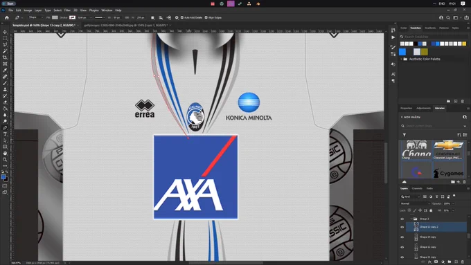Open pen settings gear icon
471x265 pixels.
click(177, 18)
